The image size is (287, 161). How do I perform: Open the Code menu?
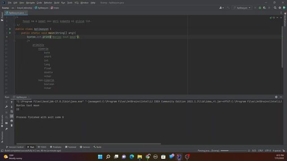[39, 3]
